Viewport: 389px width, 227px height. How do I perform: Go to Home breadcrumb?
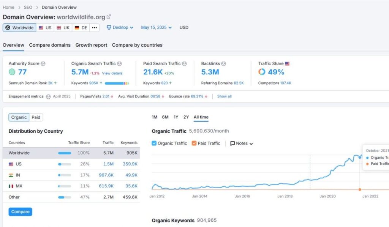(8, 8)
